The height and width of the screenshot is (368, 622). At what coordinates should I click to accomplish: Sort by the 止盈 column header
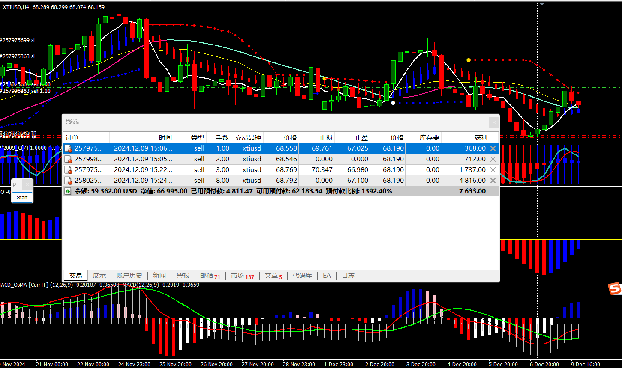point(352,137)
